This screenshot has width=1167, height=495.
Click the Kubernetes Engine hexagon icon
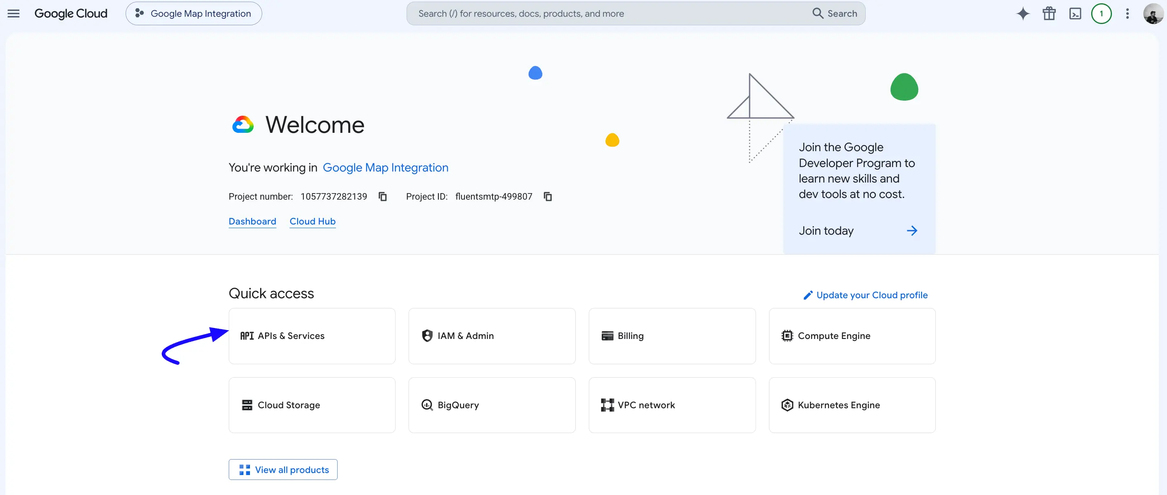pos(787,405)
